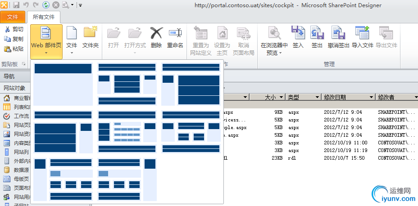Click the 商业智能 house icon in navigation

click(x=7, y=98)
